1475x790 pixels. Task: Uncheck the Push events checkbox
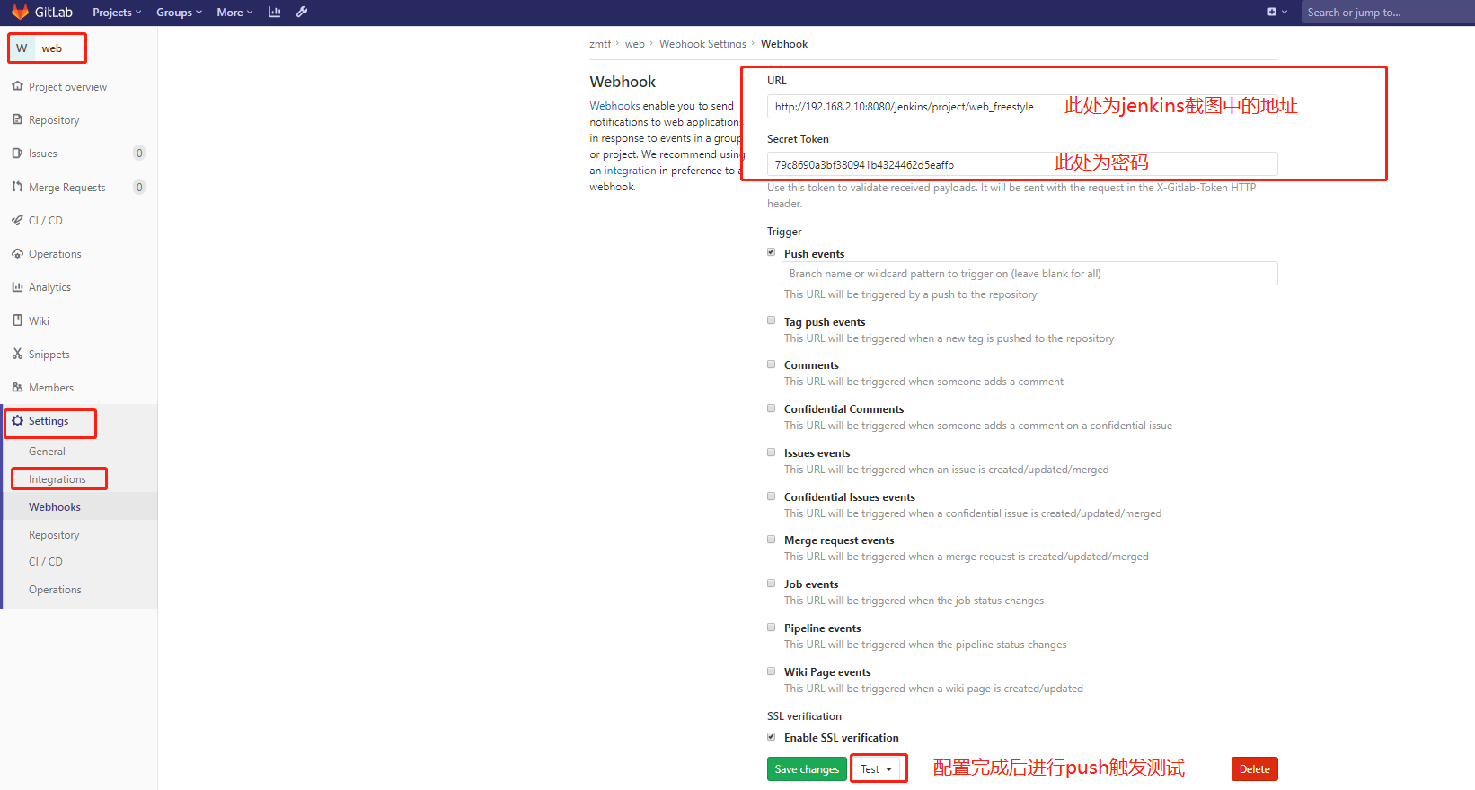[771, 252]
